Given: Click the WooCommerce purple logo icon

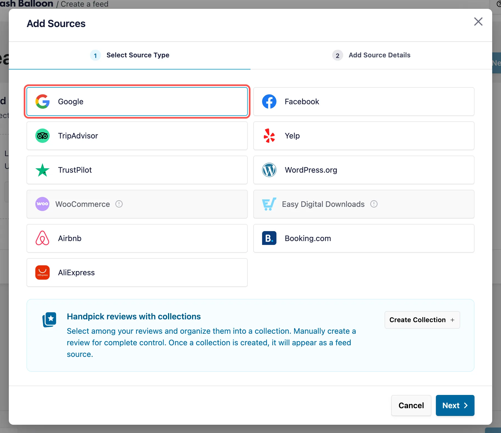Looking at the screenshot, I should (x=42, y=204).
